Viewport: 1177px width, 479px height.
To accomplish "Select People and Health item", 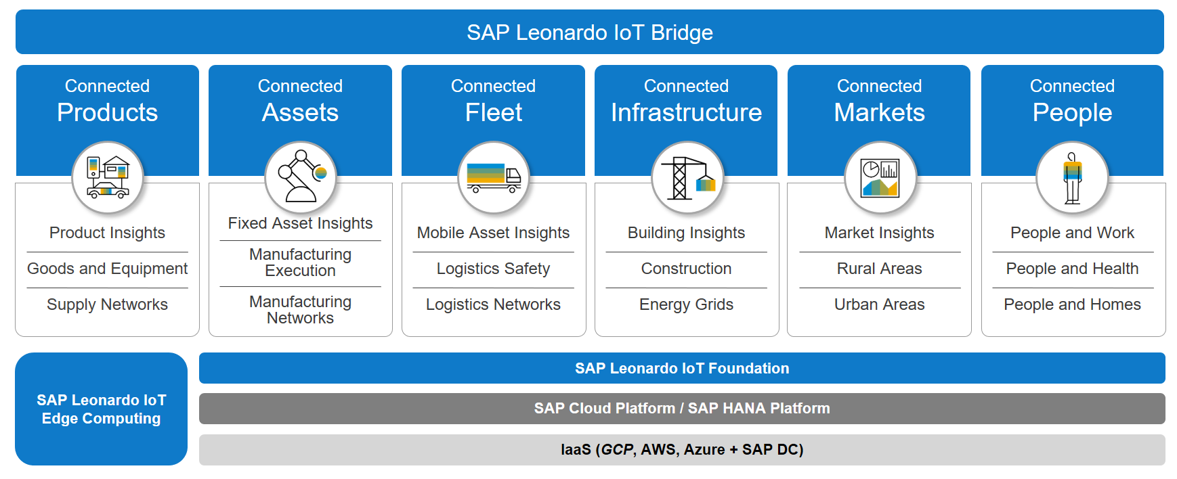I will [x=1072, y=269].
